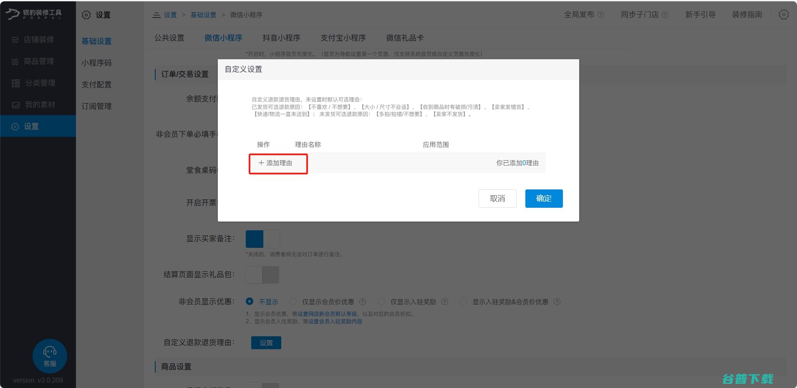
Task: Click 全局发布 in the top bar
Action: tap(579, 15)
